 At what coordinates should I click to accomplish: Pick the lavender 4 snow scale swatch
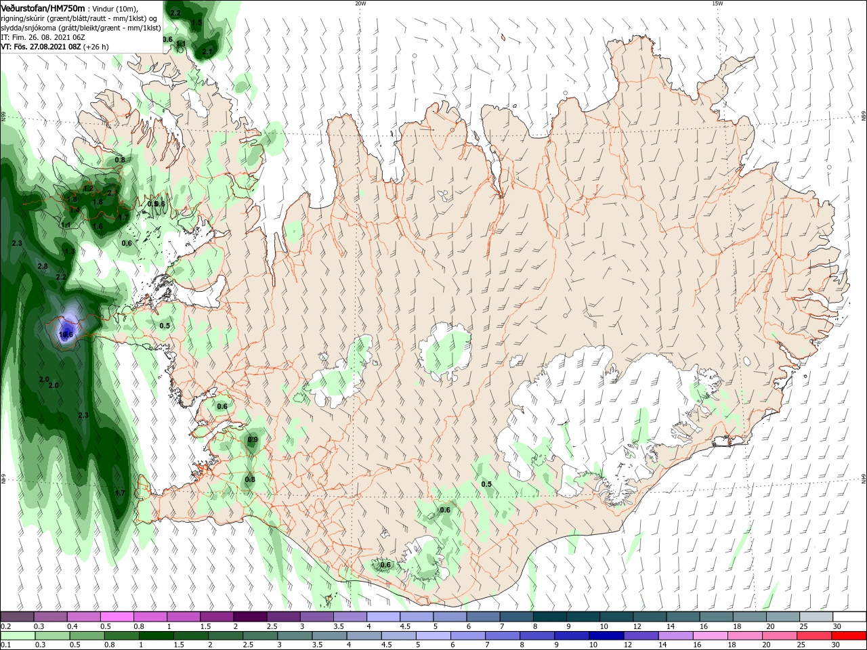pyautogui.click(x=383, y=617)
